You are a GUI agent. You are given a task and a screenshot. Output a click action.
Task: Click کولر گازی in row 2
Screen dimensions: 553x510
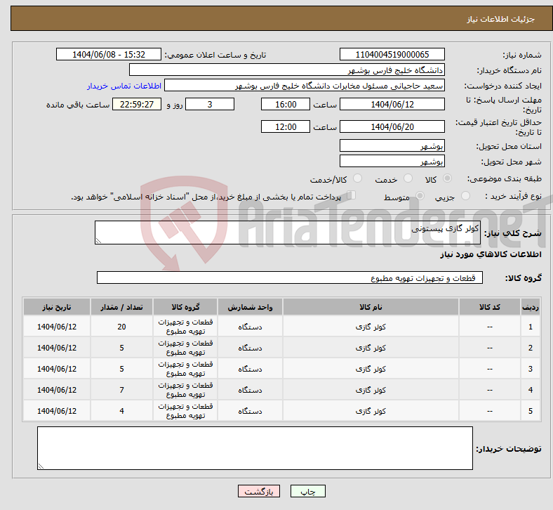[x=371, y=348]
